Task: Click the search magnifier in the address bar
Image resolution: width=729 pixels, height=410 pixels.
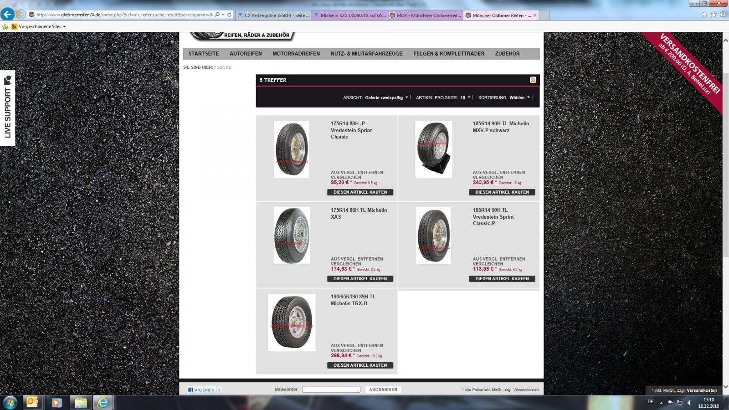Action: 217,15
